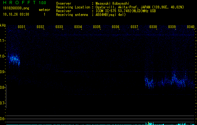Click the meteor count value 1
Viewport: 197px width, 125px height.
(44, 14)
